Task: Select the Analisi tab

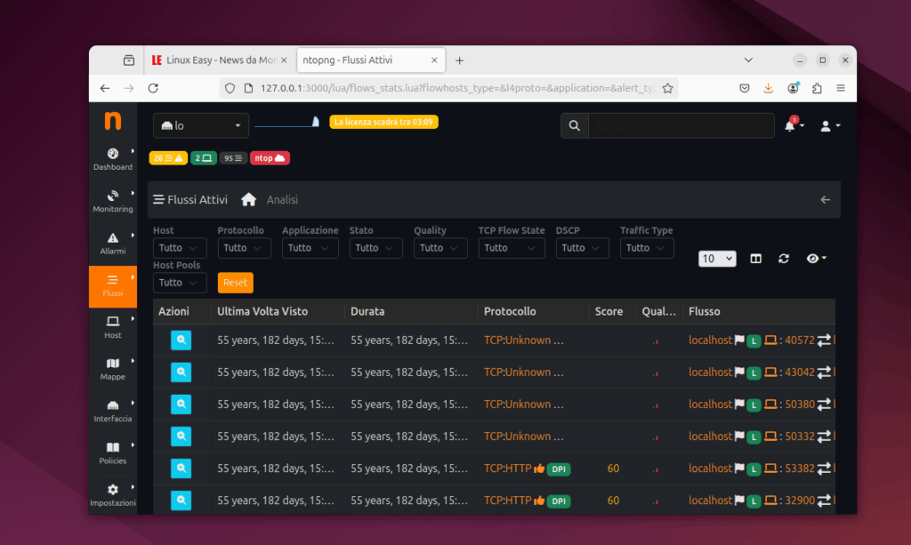Action: (x=282, y=200)
